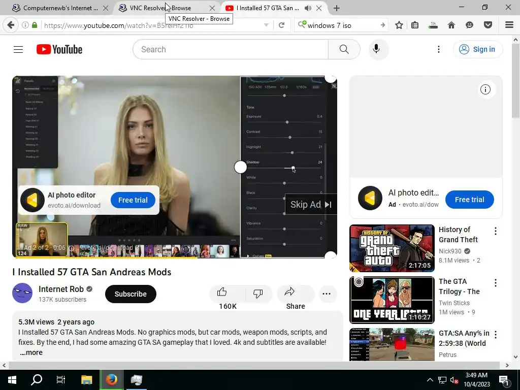Open the bookmarks list icon
Image resolution: width=520 pixels, height=390 pixels.
(415, 25)
